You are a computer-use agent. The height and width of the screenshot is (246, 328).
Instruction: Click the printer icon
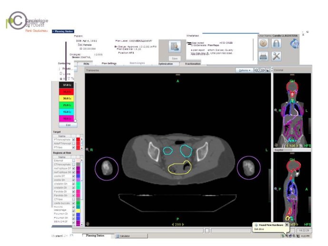[263, 56]
